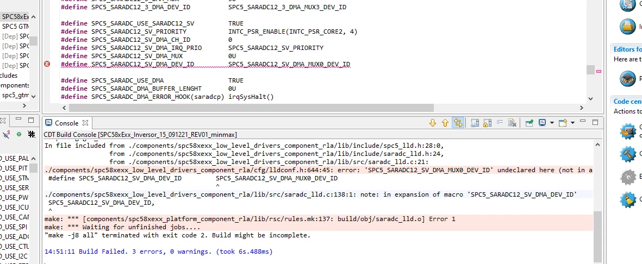This screenshot has height=264, width=642.
Task: Open Display Selected Console dropdown arrow
Action: click(x=552, y=122)
